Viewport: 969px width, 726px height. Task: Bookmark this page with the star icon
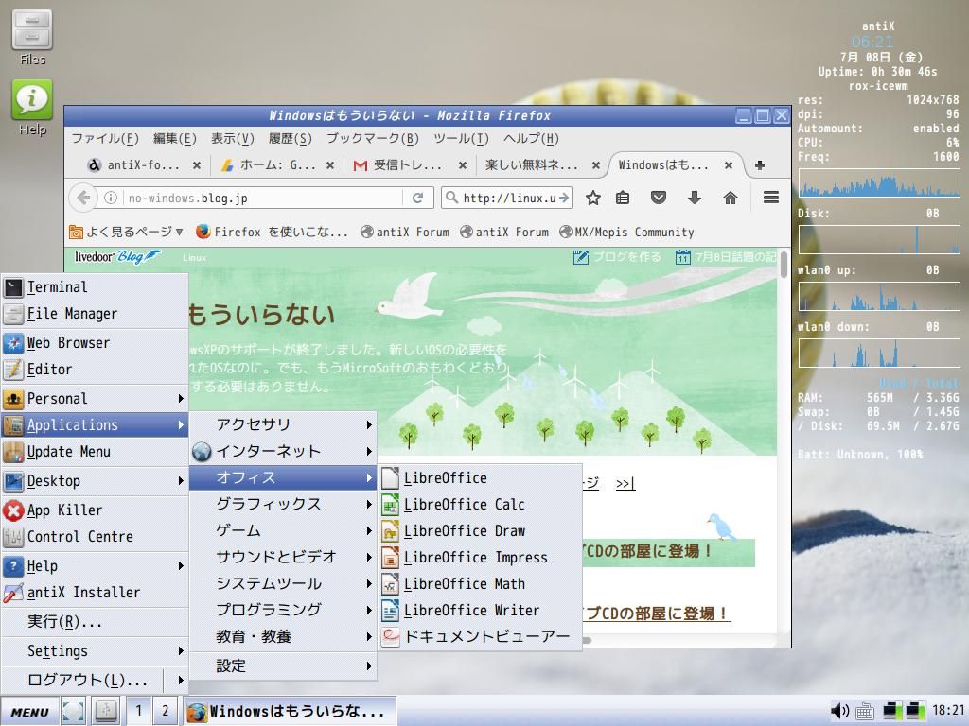593,198
